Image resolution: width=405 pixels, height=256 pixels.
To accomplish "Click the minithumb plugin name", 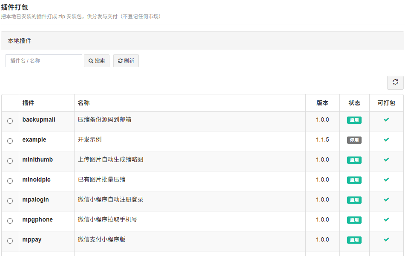I will tap(37, 159).
